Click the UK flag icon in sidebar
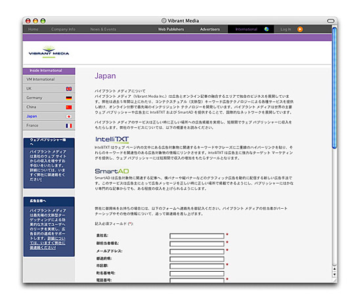The image size is (361, 302). pyautogui.click(x=69, y=89)
